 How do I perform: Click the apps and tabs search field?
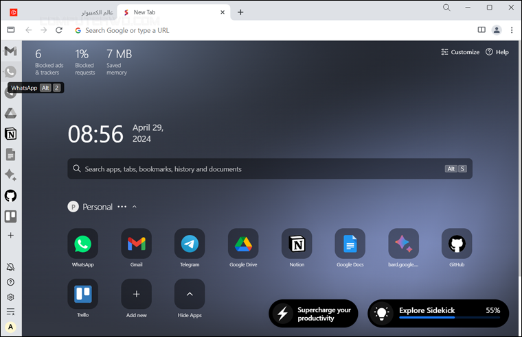tap(270, 168)
